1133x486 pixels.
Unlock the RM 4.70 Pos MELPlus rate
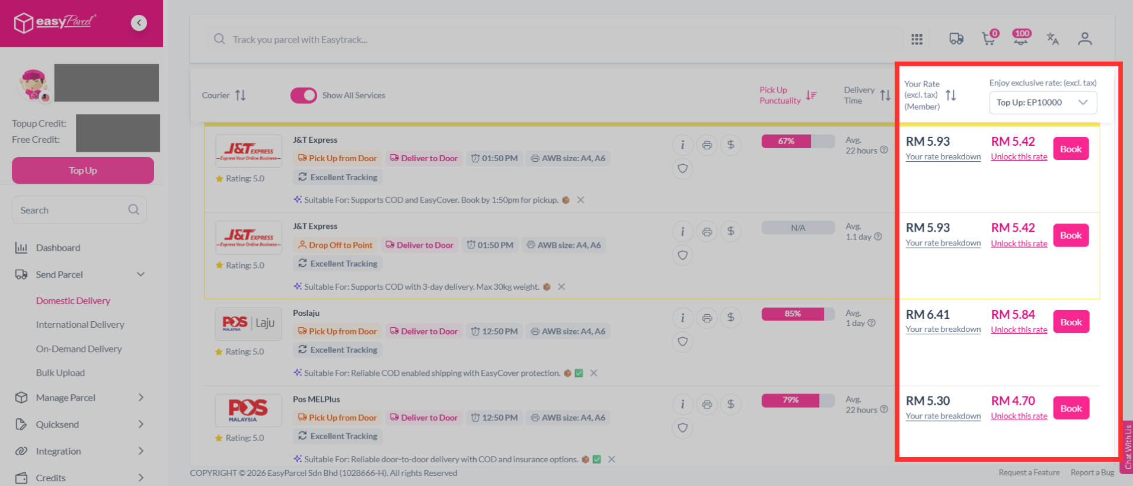pos(1019,416)
